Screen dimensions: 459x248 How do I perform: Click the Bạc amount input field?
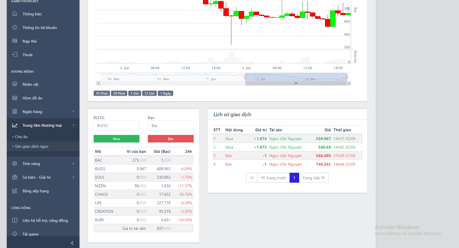171,126
